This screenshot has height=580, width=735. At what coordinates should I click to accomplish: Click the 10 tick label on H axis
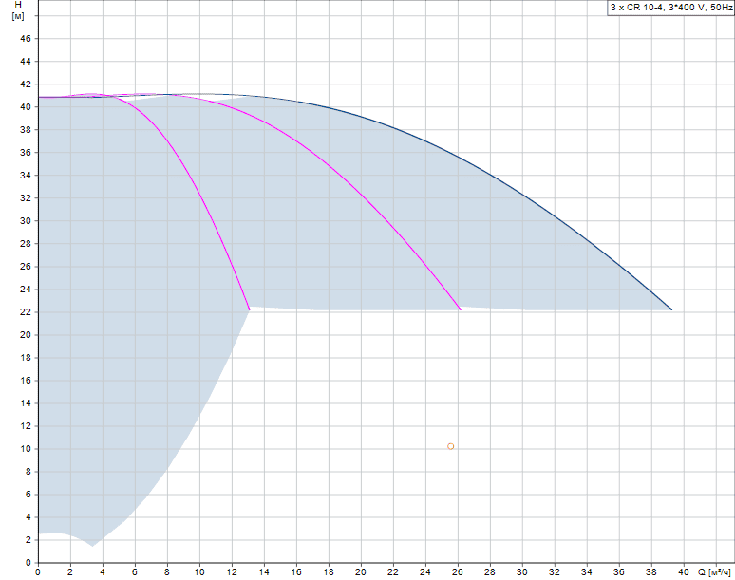click(x=26, y=449)
